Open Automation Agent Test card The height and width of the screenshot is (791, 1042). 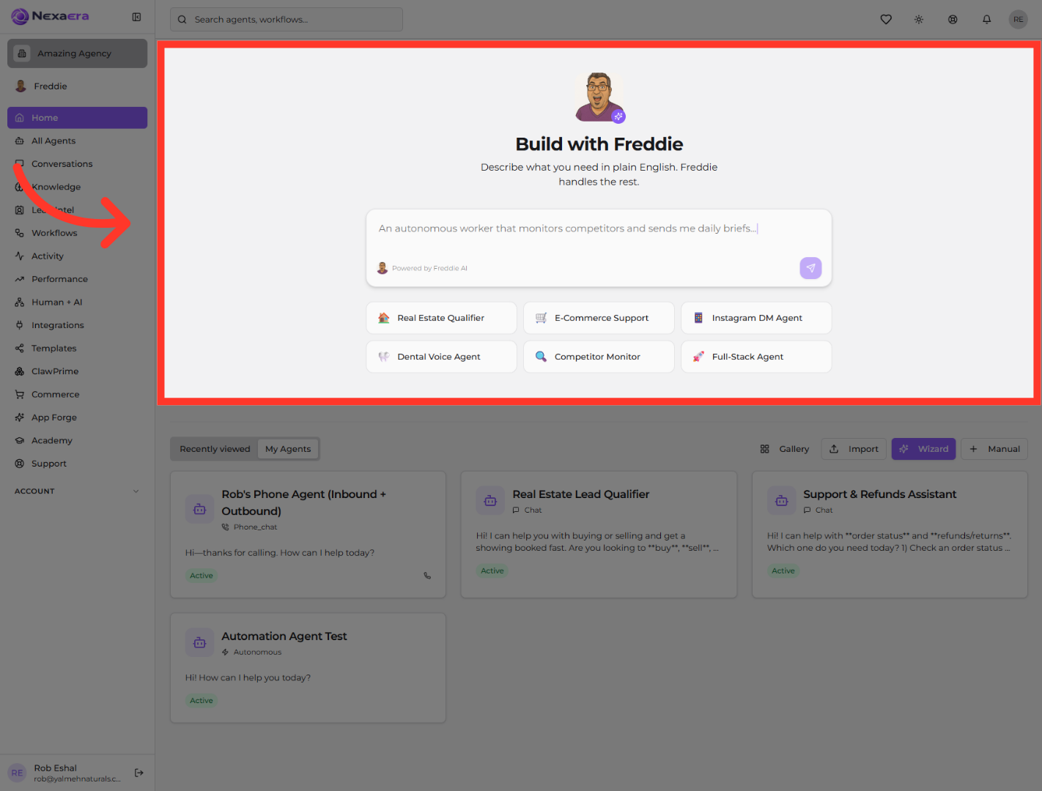308,668
